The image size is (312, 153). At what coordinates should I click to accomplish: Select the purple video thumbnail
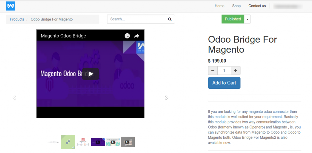pos(98,142)
